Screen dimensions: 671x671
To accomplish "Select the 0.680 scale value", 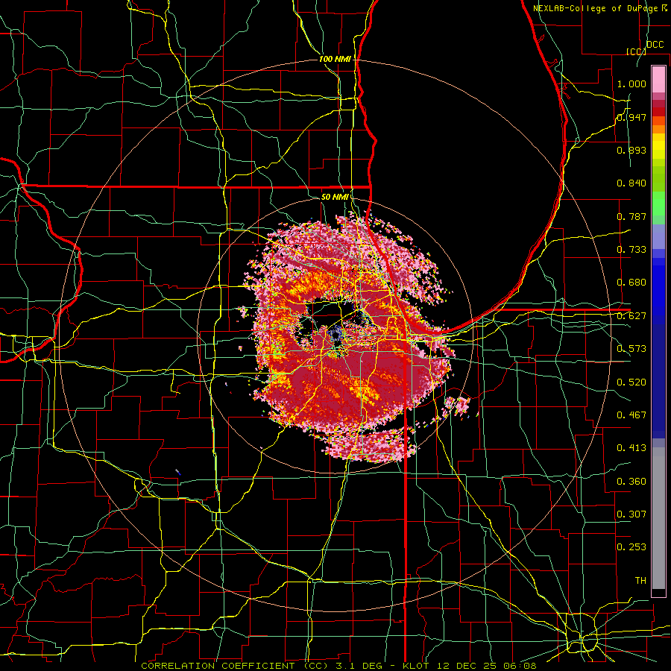I will pos(631,283).
